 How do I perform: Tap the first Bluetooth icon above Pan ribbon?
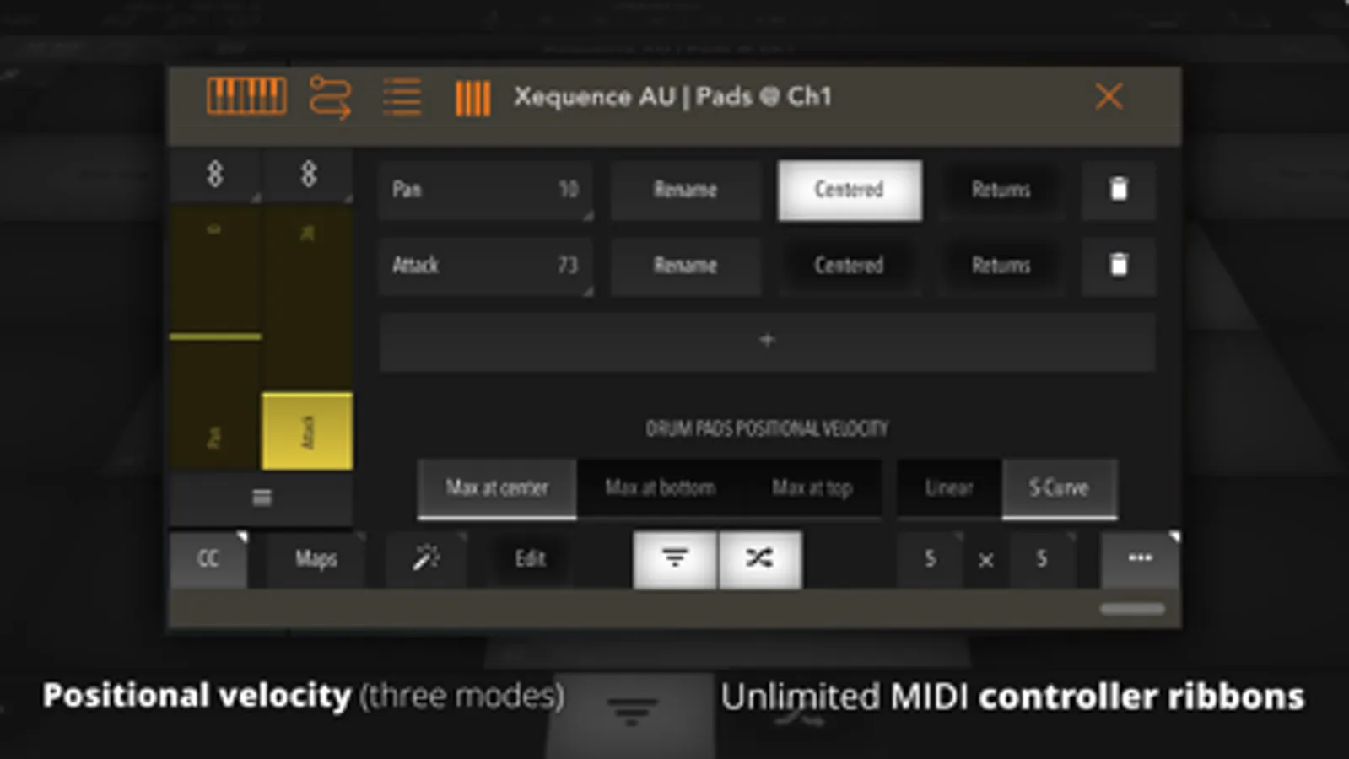pyautogui.click(x=215, y=175)
